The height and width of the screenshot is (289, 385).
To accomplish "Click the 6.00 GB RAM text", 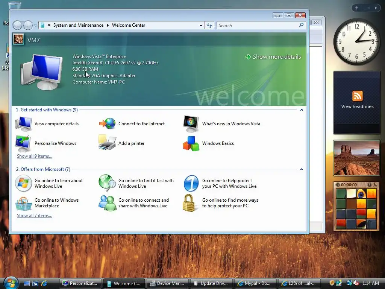I will [x=85, y=69].
